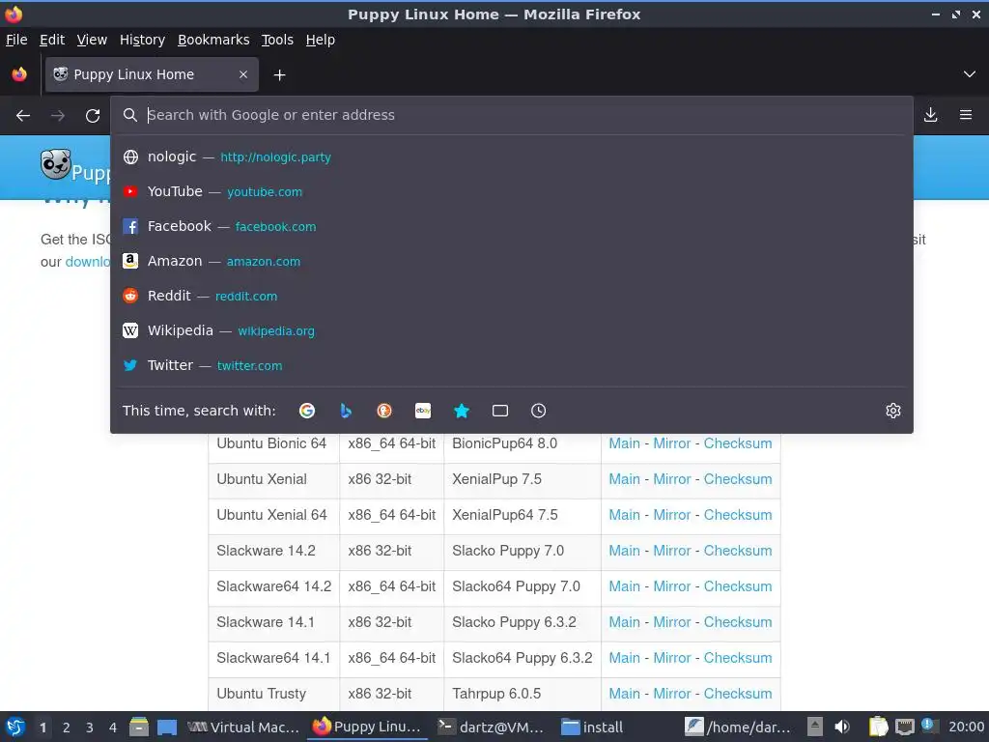989x742 pixels.
Task: Open the Help menu
Action: click(321, 40)
